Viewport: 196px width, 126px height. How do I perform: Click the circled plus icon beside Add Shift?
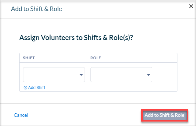coord(25,88)
